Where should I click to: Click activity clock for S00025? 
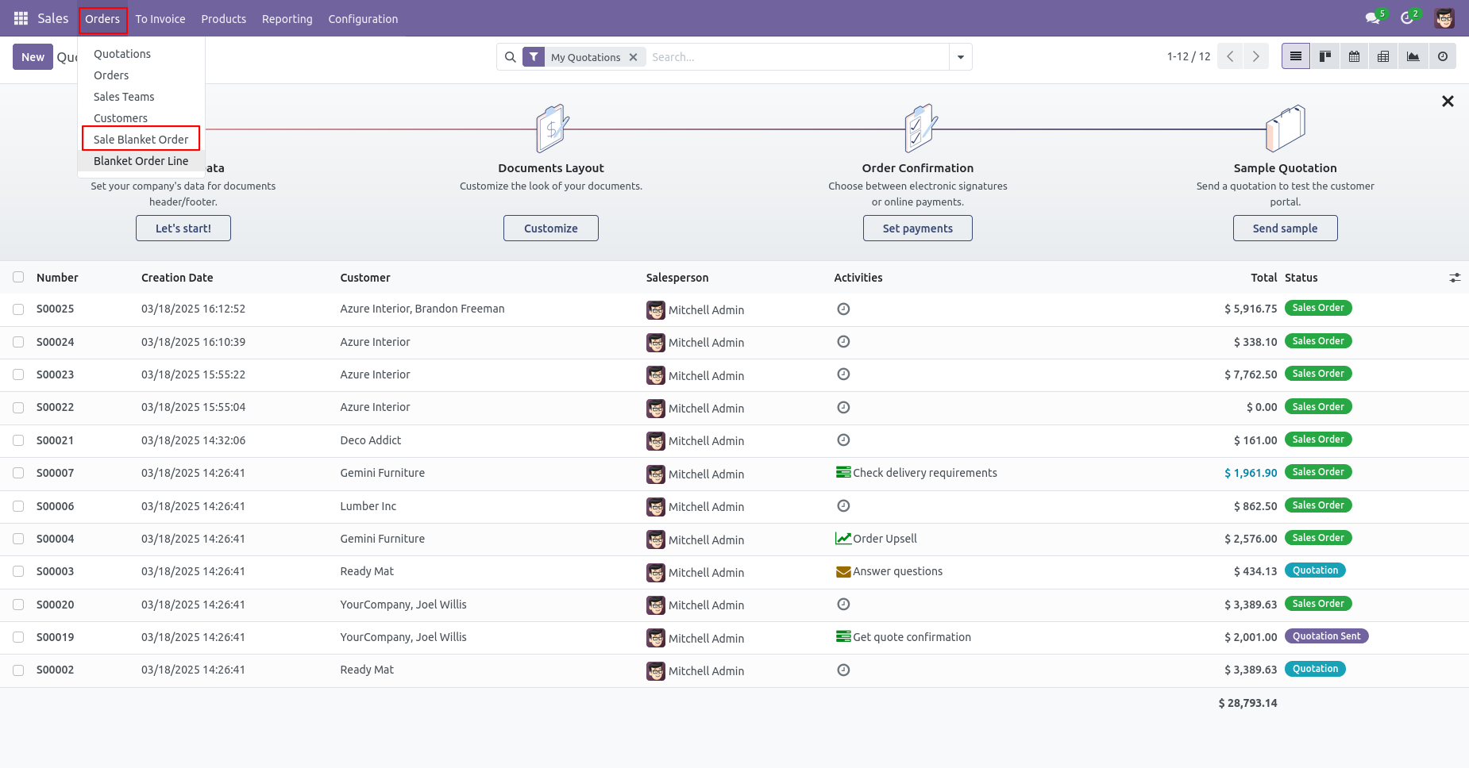tap(843, 309)
